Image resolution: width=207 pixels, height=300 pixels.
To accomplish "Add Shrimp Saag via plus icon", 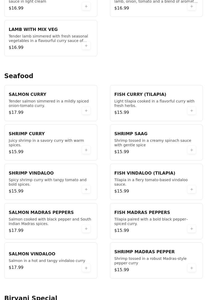I will (x=191, y=150).
